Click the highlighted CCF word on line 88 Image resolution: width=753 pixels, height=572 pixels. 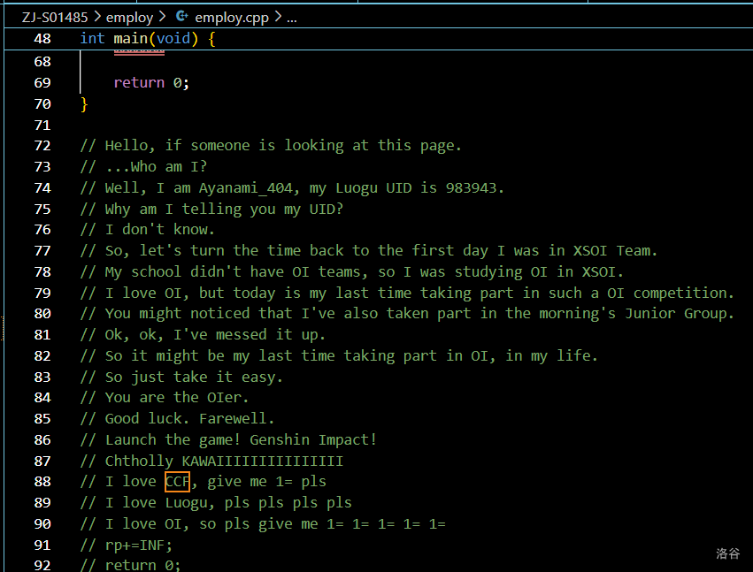[x=177, y=482]
